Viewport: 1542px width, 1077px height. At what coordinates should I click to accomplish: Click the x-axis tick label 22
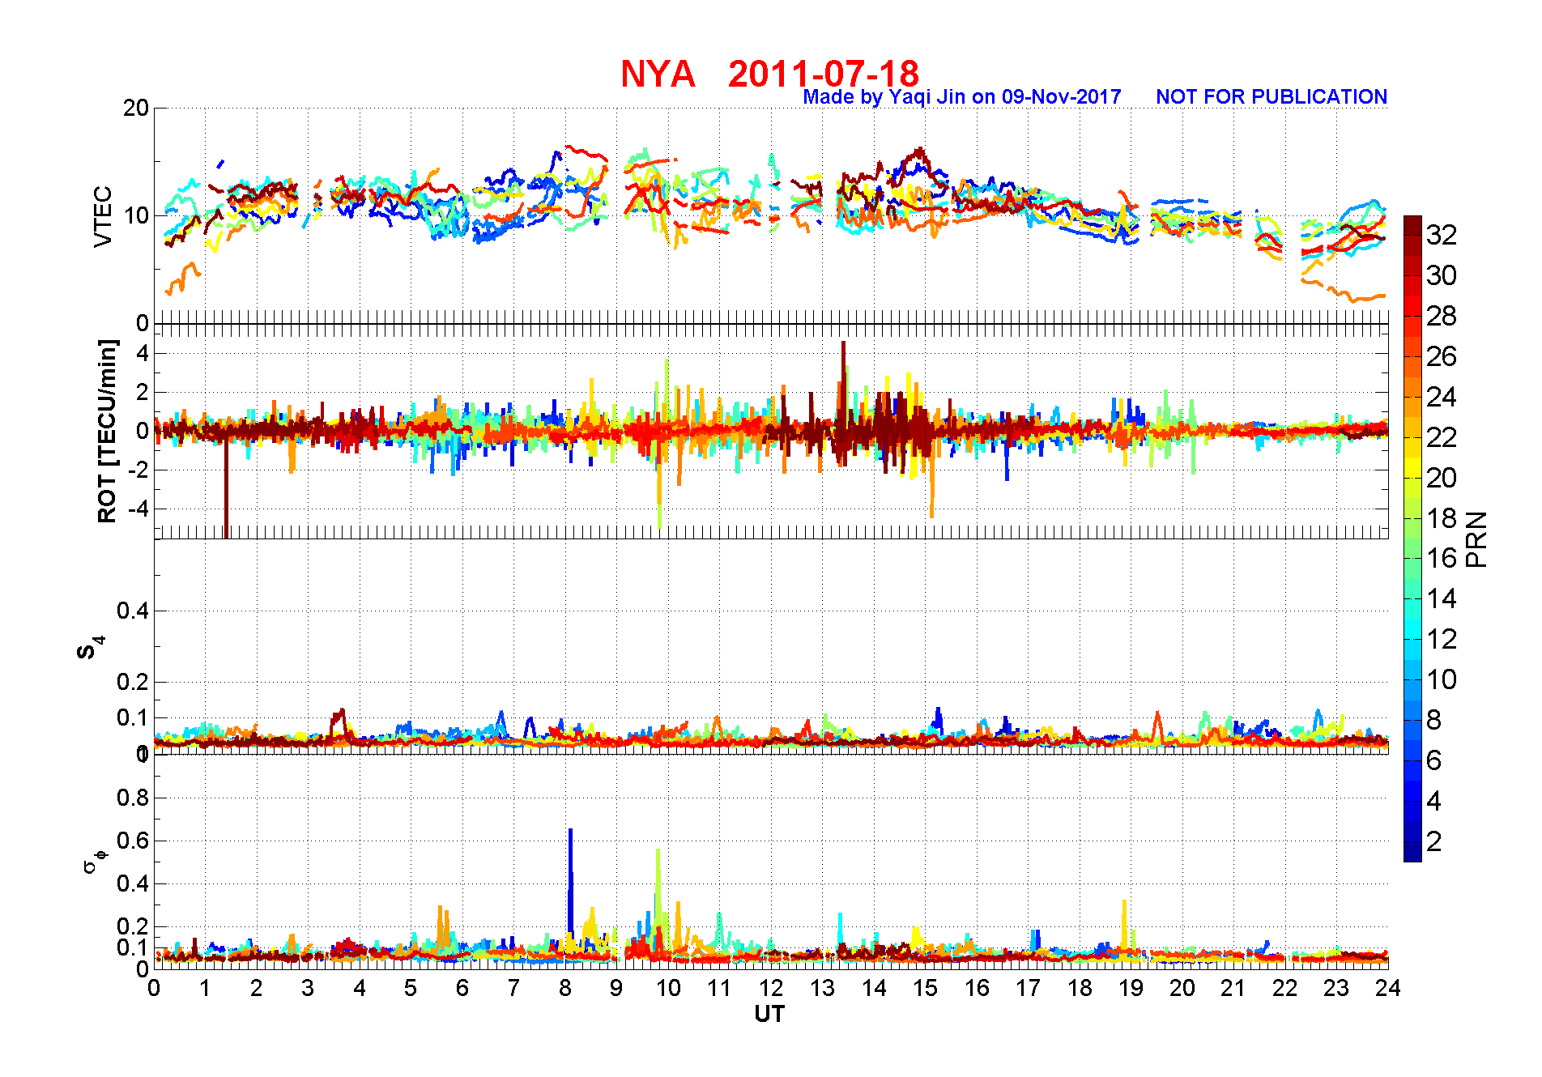pos(1285,988)
